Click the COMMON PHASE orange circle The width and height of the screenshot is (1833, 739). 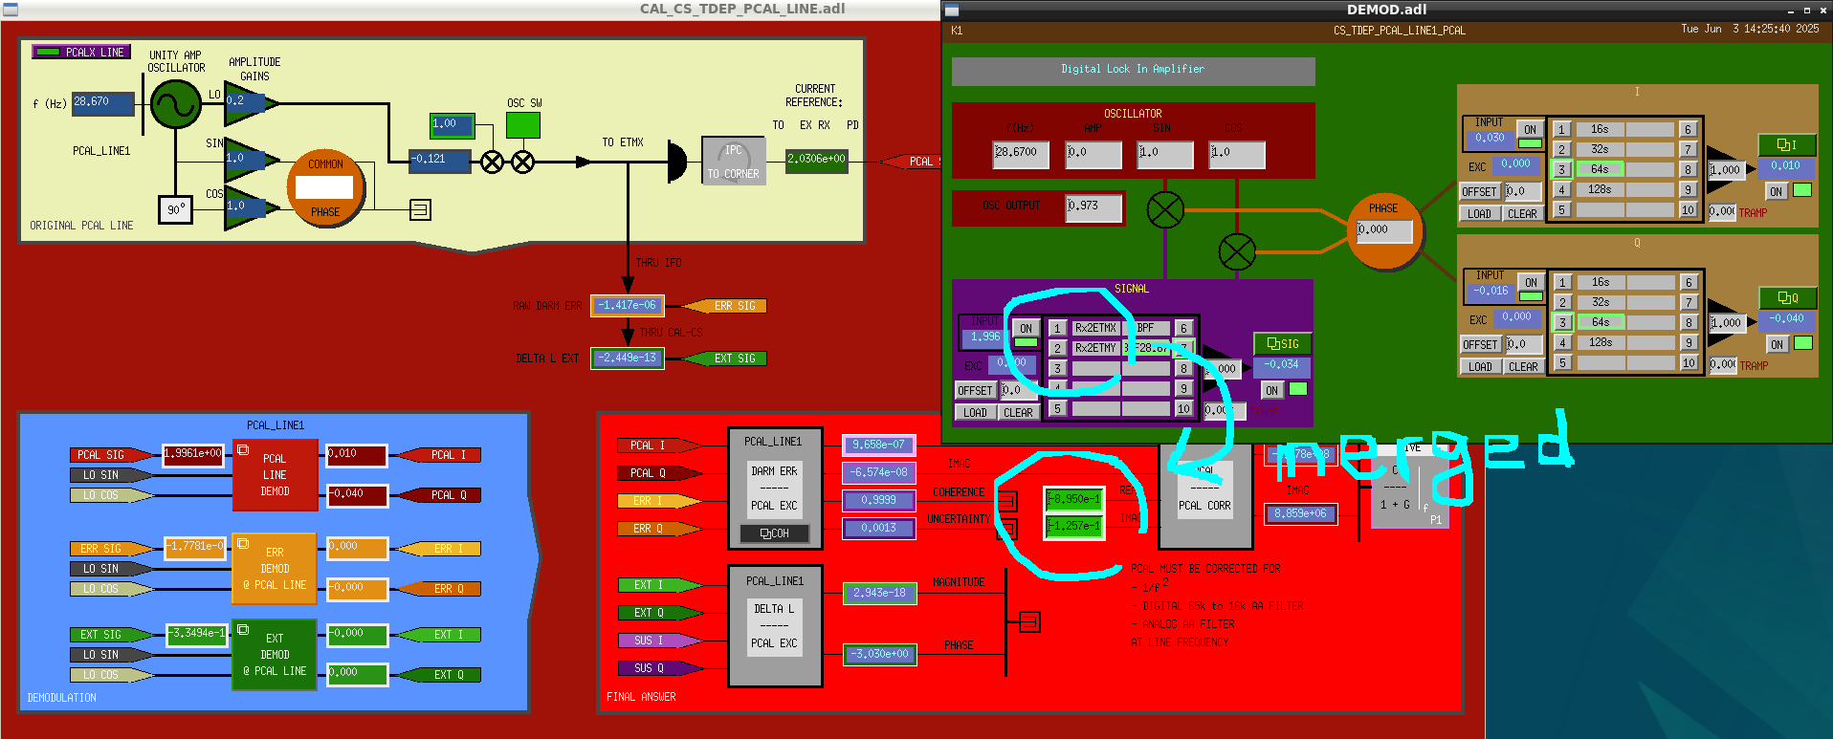click(x=325, y=188)
